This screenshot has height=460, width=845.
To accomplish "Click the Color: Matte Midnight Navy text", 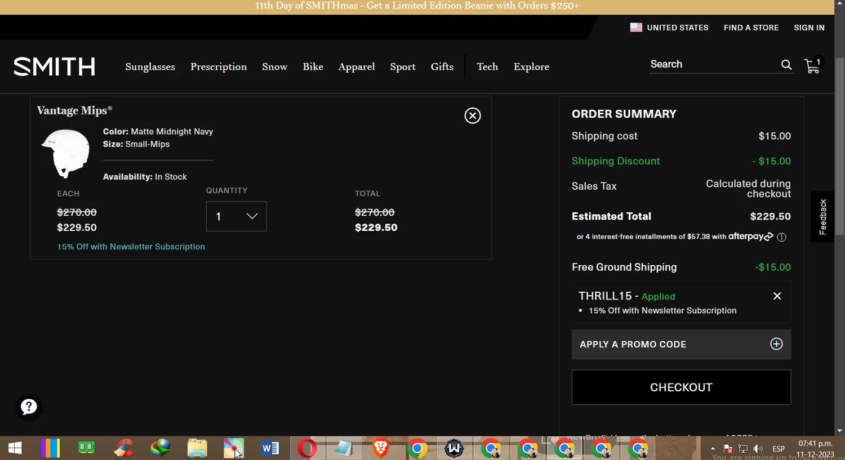I will pyautogui.click(x=158, y=132).
